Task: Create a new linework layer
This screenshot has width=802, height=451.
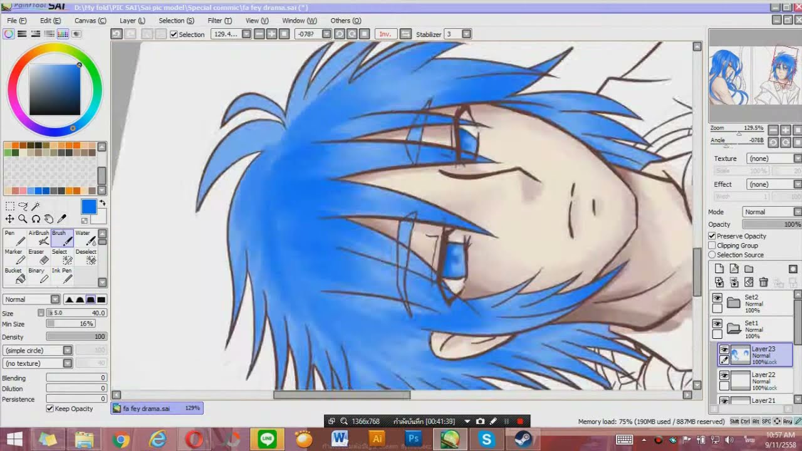Action: point(734,269)
